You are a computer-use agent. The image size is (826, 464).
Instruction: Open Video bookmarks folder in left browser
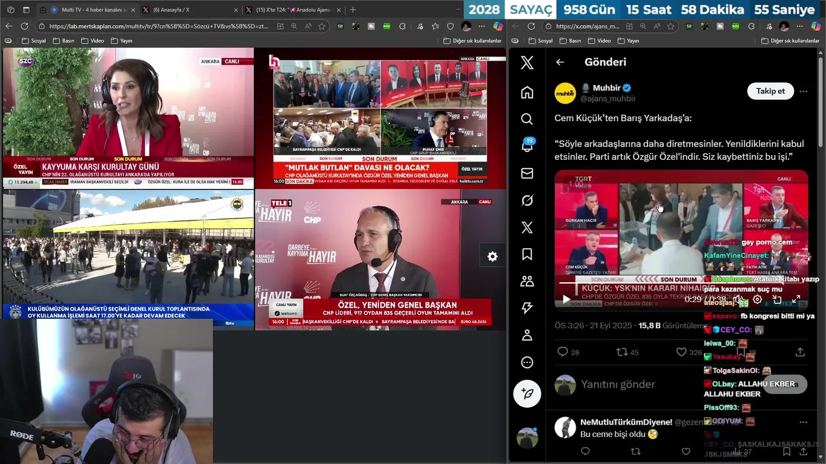pos(92,41)
